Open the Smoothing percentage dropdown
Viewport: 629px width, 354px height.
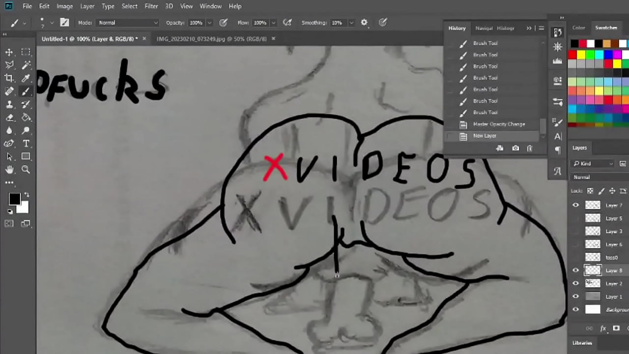tap(351, 22)
